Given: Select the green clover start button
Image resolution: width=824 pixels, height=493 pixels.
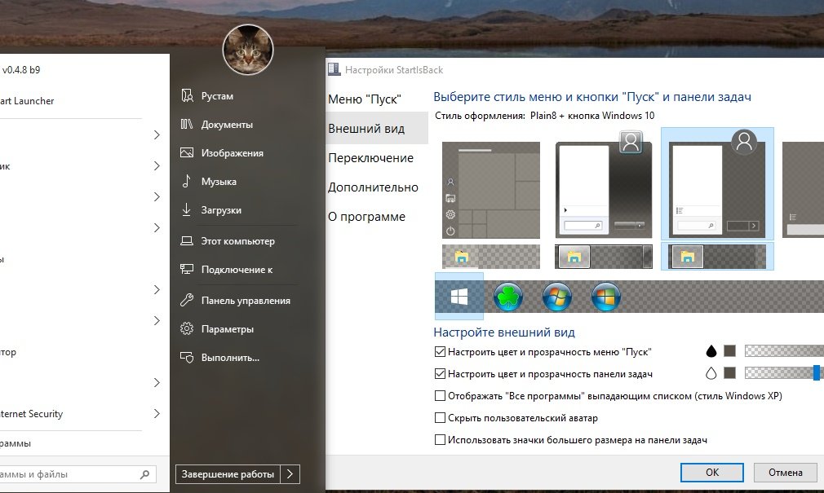Looking at the screenshot, I should (507, 297).
